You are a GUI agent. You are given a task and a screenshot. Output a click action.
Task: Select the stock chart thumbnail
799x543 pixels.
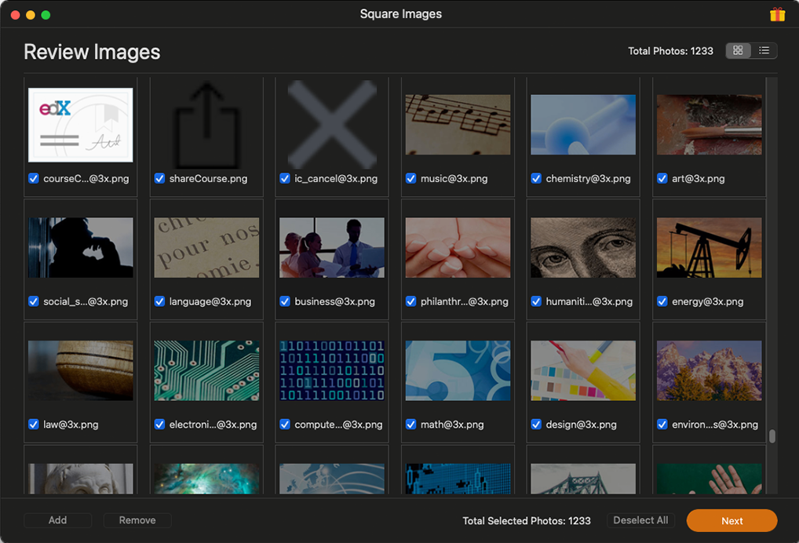(458, 479)
